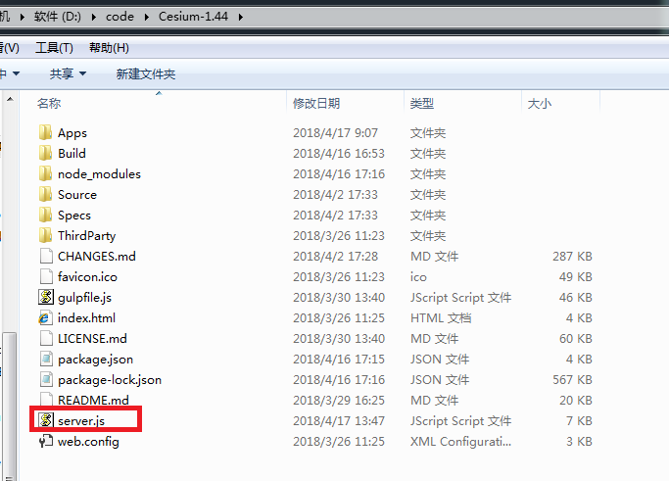Click the web.config file name
Viewport: 669px width, 481px height.
pos(88,442)
